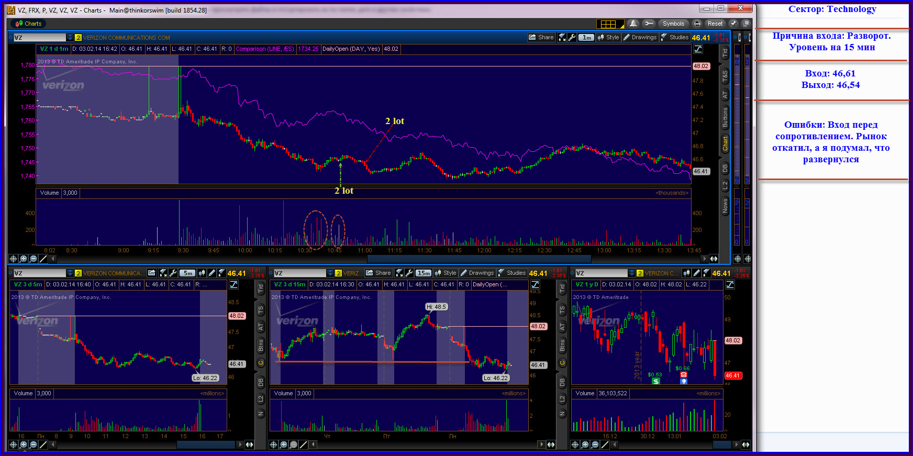Click candlestick style icon in 5m chart
The width and height of the screenshot is (913, 456).
click(x=202, y=273)
